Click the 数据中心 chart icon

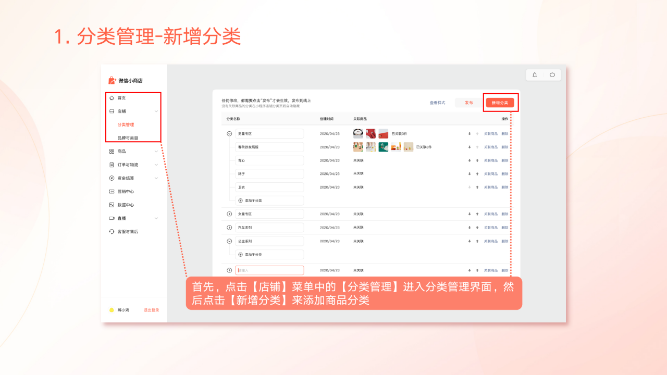(112, 205)
